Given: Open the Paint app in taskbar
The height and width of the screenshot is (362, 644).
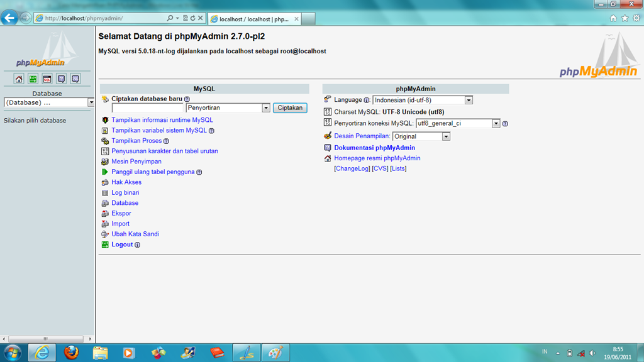Looking at the screenshot, I should click(275, 353).
